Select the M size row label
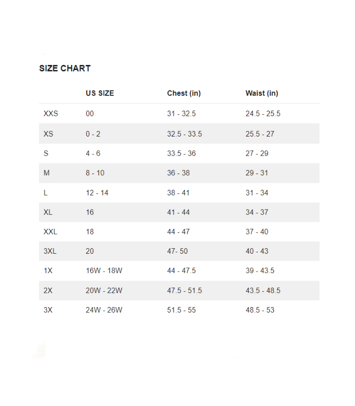355x406 pixels. [x=47, y=173]
